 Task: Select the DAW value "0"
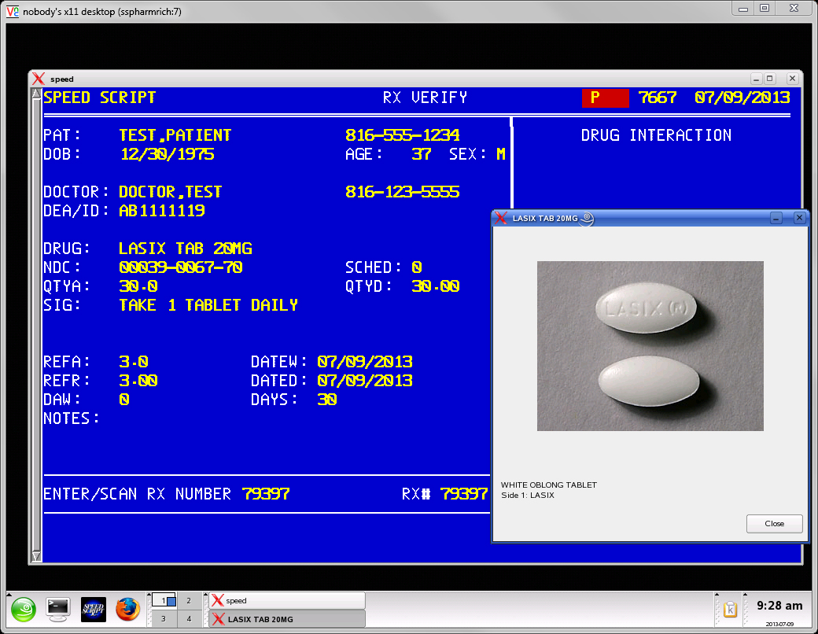pos(124,399)
